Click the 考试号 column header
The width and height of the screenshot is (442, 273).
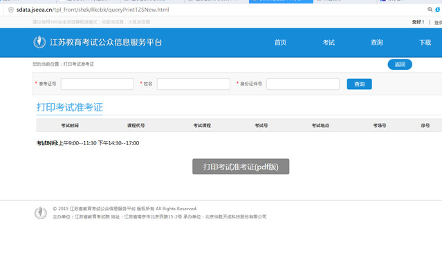tap(261, 125)
